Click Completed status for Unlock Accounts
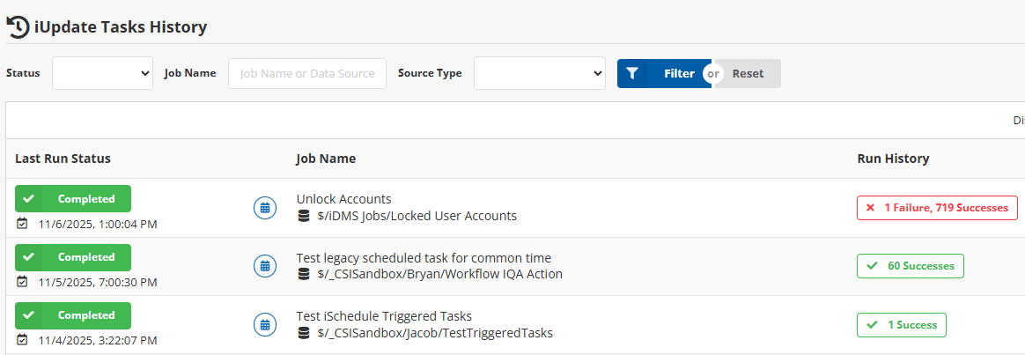Image resolution: width=1025 pixels, height=355 pixels. coord(73,199)
